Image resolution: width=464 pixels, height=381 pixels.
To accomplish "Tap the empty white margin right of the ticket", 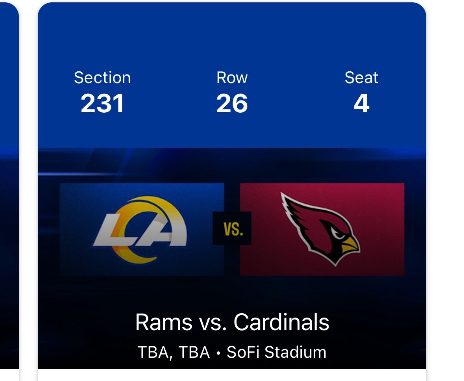I will coord(446,189).
